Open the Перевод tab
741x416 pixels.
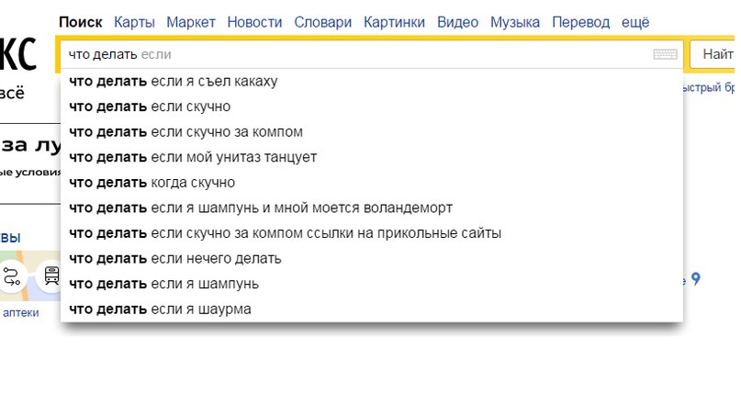click(x=581, y=22)
